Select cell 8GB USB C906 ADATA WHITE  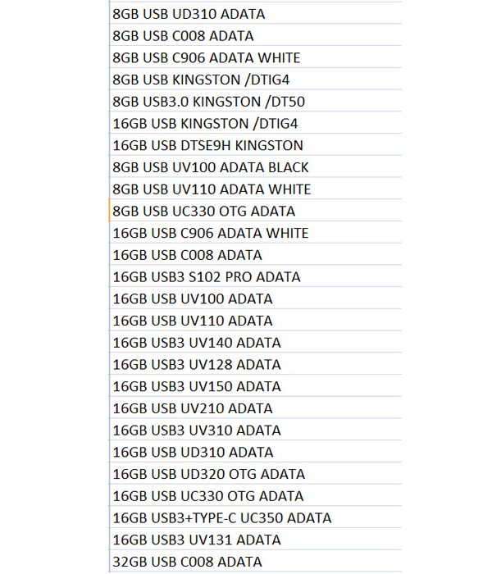(x=256, y=57)
